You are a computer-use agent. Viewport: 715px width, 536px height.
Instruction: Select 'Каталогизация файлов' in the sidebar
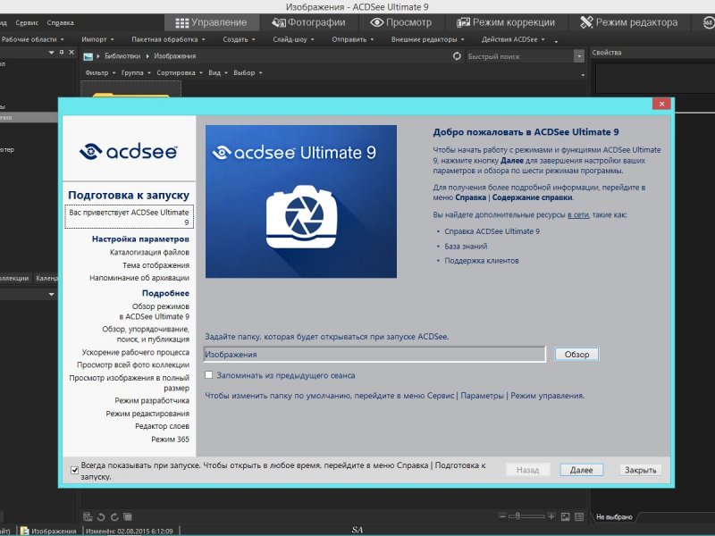click(149, 252)
